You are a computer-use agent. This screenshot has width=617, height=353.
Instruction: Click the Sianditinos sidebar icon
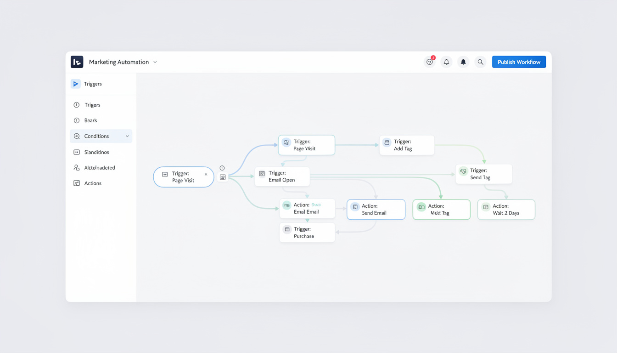(x=77, y=152)
